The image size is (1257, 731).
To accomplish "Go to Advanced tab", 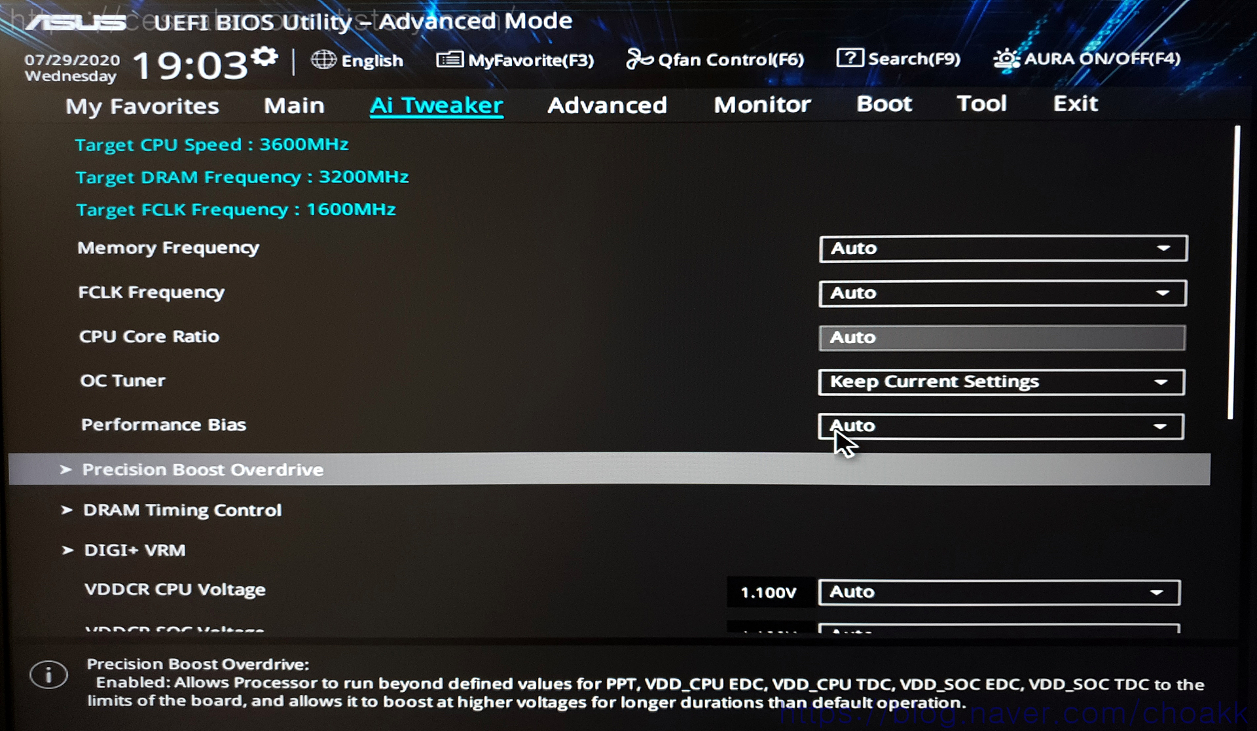I will point(607,105).
